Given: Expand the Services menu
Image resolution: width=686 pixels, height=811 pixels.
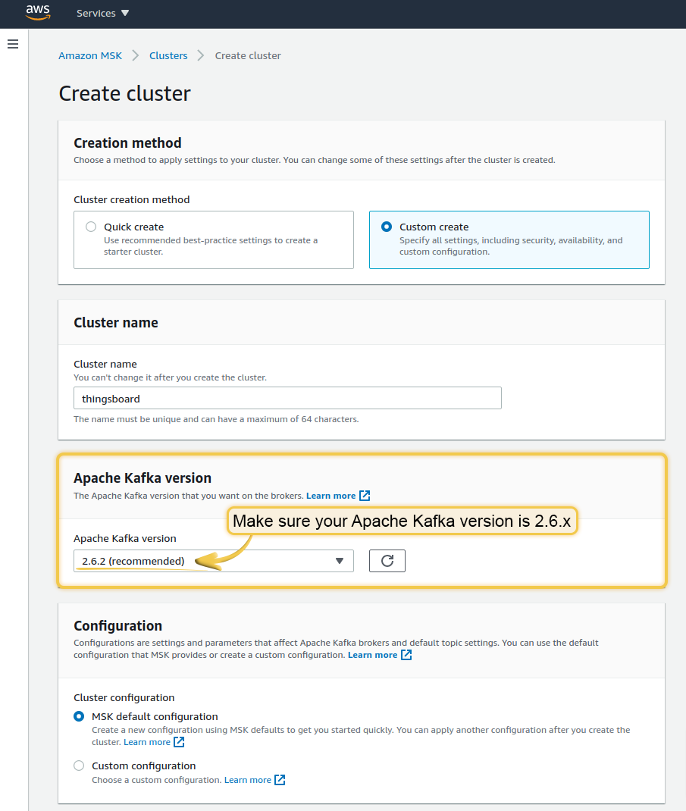Looking at the screenshot, I should pyautogui.click(x=103, y=14).
